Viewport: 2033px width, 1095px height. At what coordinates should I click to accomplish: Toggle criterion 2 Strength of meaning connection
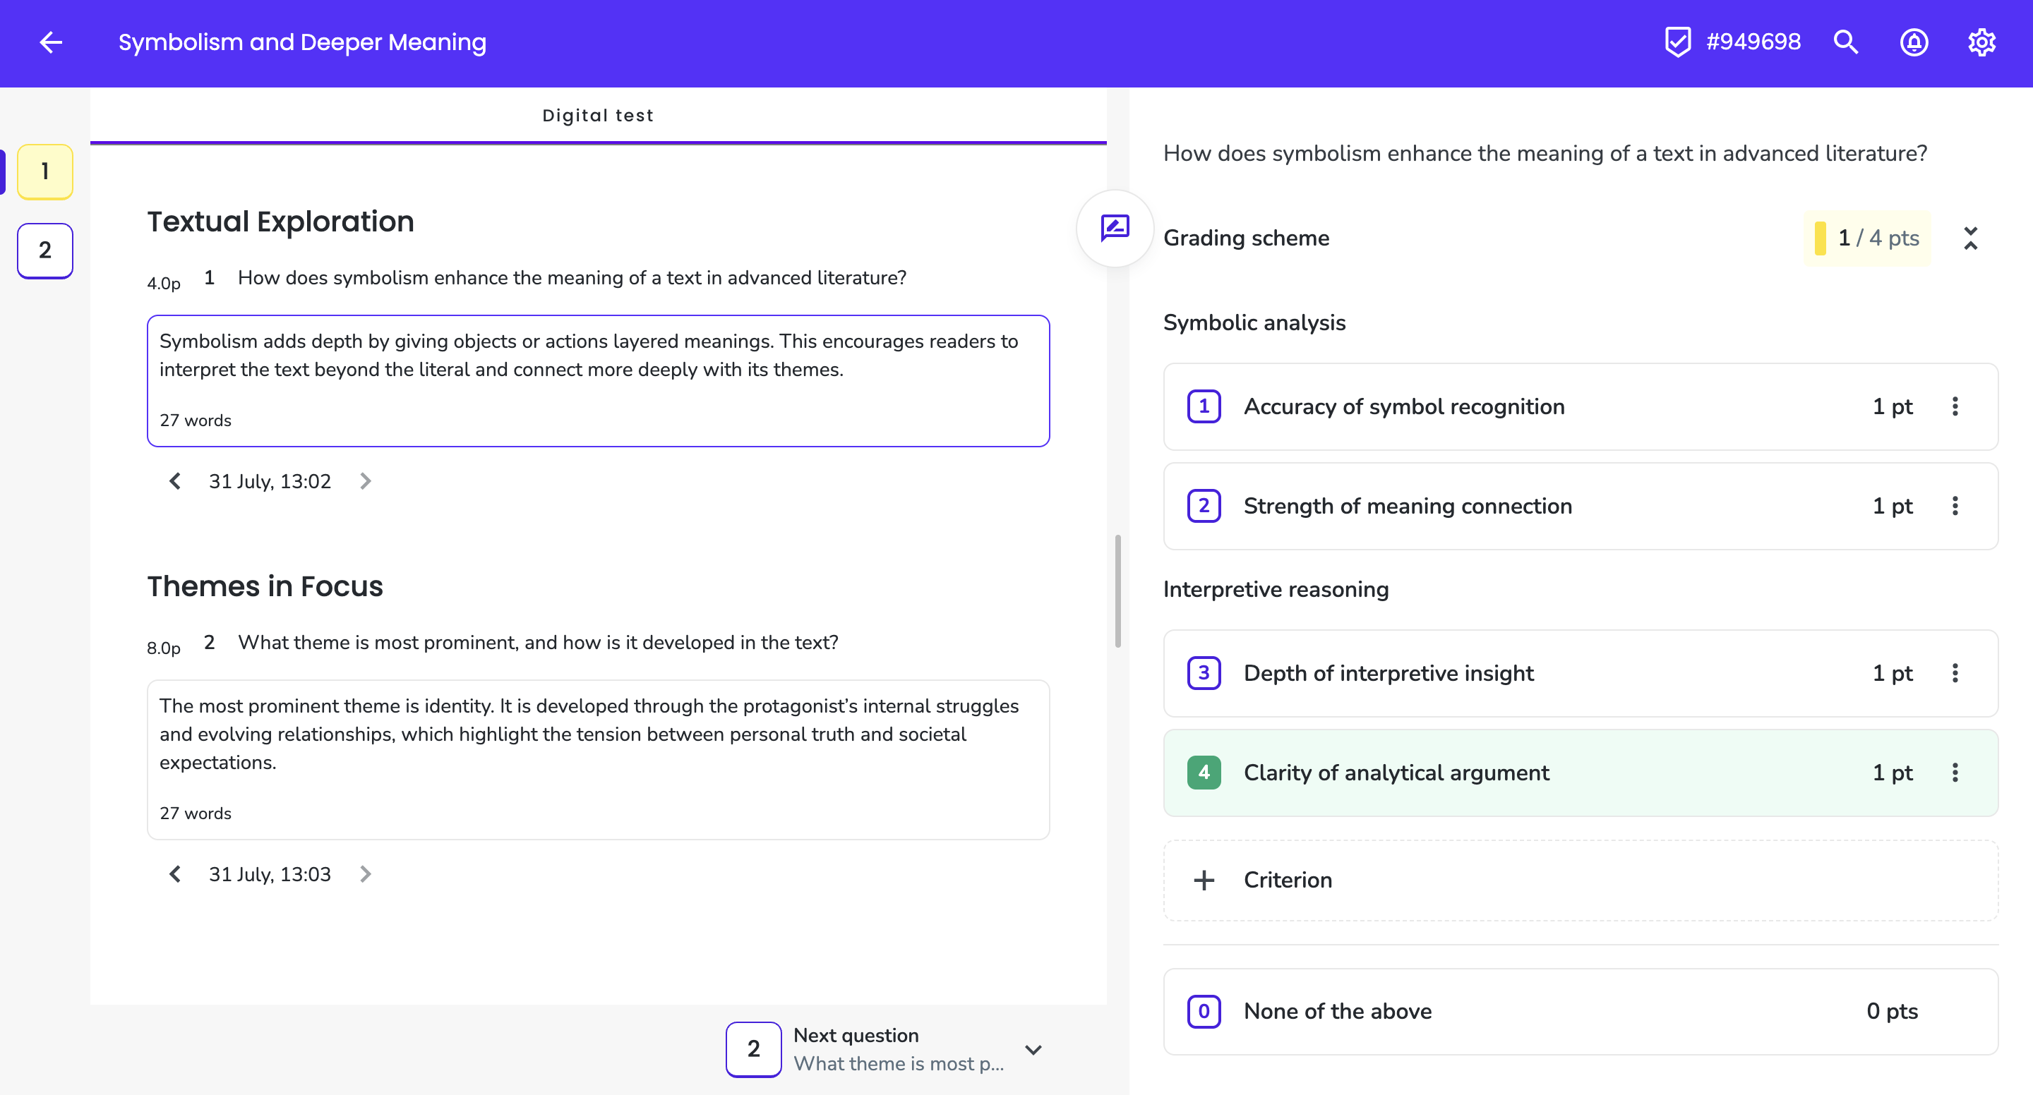(x=1204, y=507)
